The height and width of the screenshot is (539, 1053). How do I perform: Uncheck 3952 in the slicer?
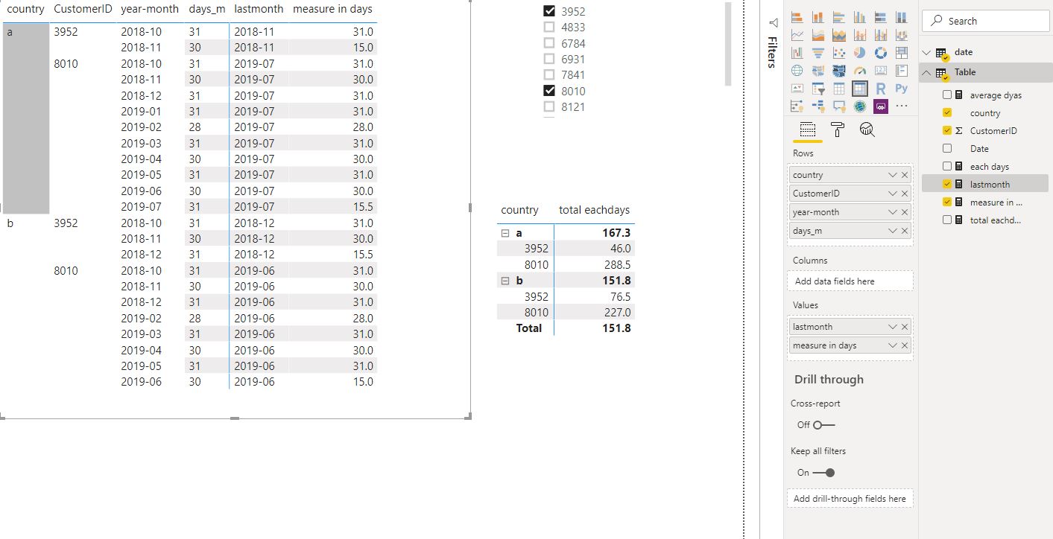[x=550, y=11]
